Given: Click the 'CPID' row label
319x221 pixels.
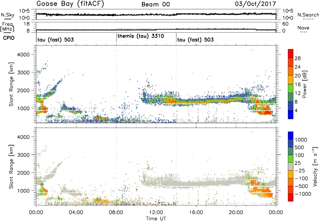Looking at the screenshot, I should (x=9, y=38).
